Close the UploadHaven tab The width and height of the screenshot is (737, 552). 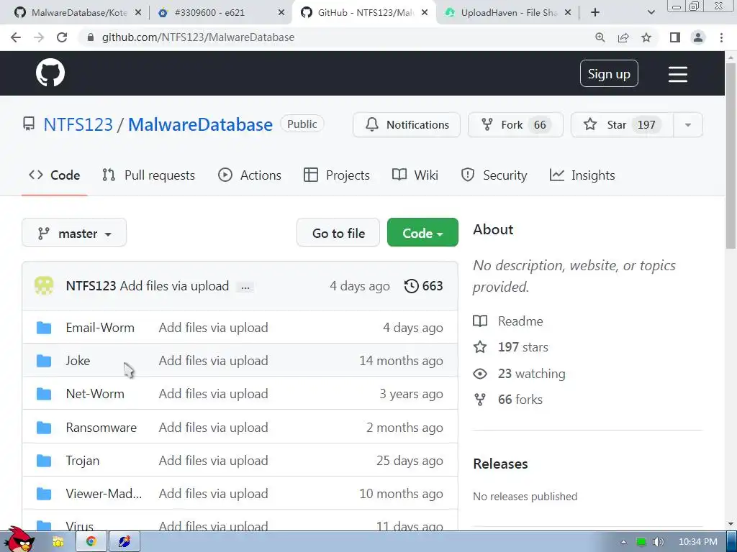[x=568, y=13]
